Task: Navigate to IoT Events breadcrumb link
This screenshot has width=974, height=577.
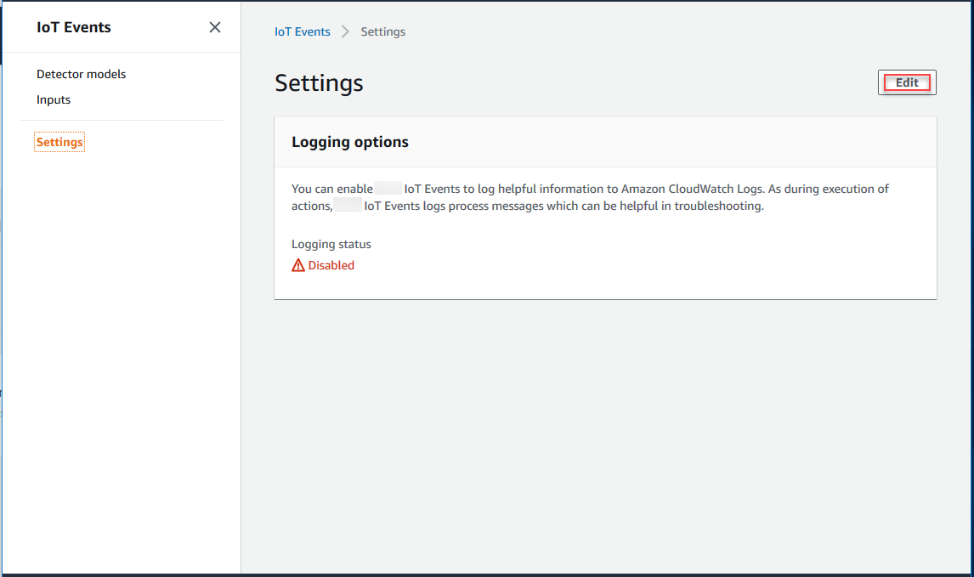Action: pyautogui.click(x=302, y=31)
